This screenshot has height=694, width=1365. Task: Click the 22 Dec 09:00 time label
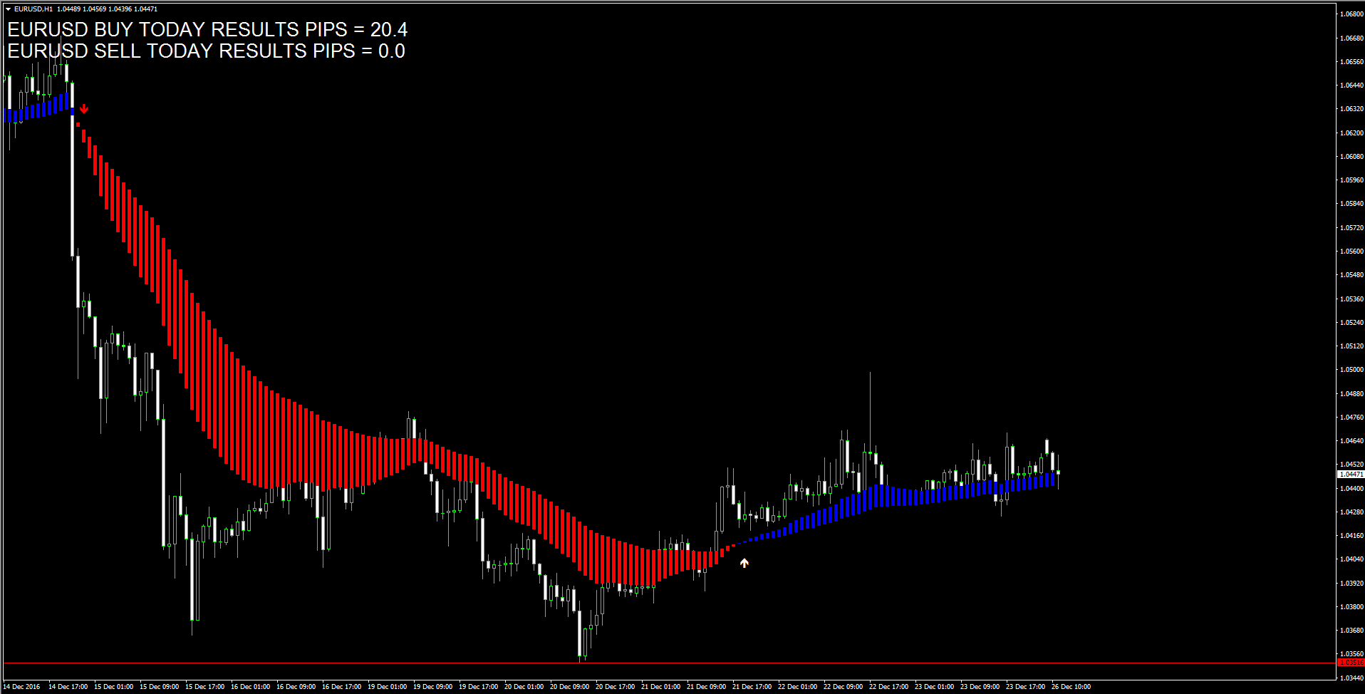point(843,687)
